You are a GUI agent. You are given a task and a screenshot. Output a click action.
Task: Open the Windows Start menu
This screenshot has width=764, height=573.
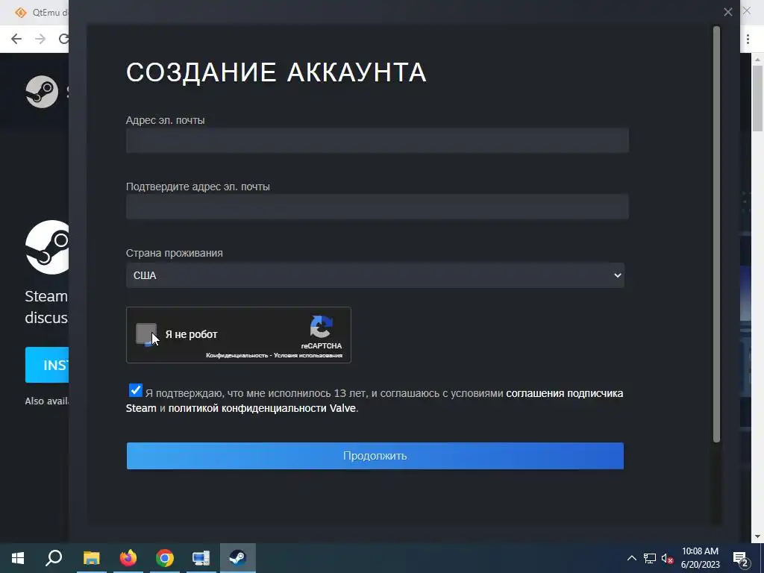pos(18,558)
